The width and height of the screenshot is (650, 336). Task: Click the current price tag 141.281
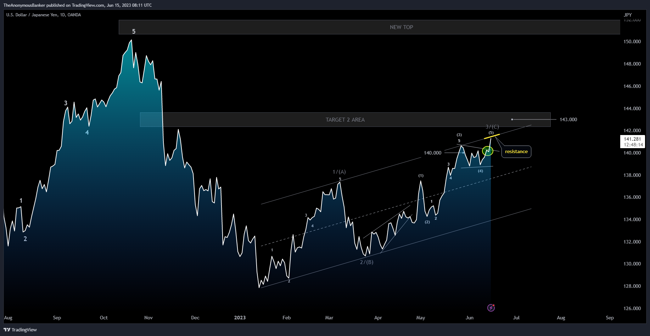(x=632, y=139)
